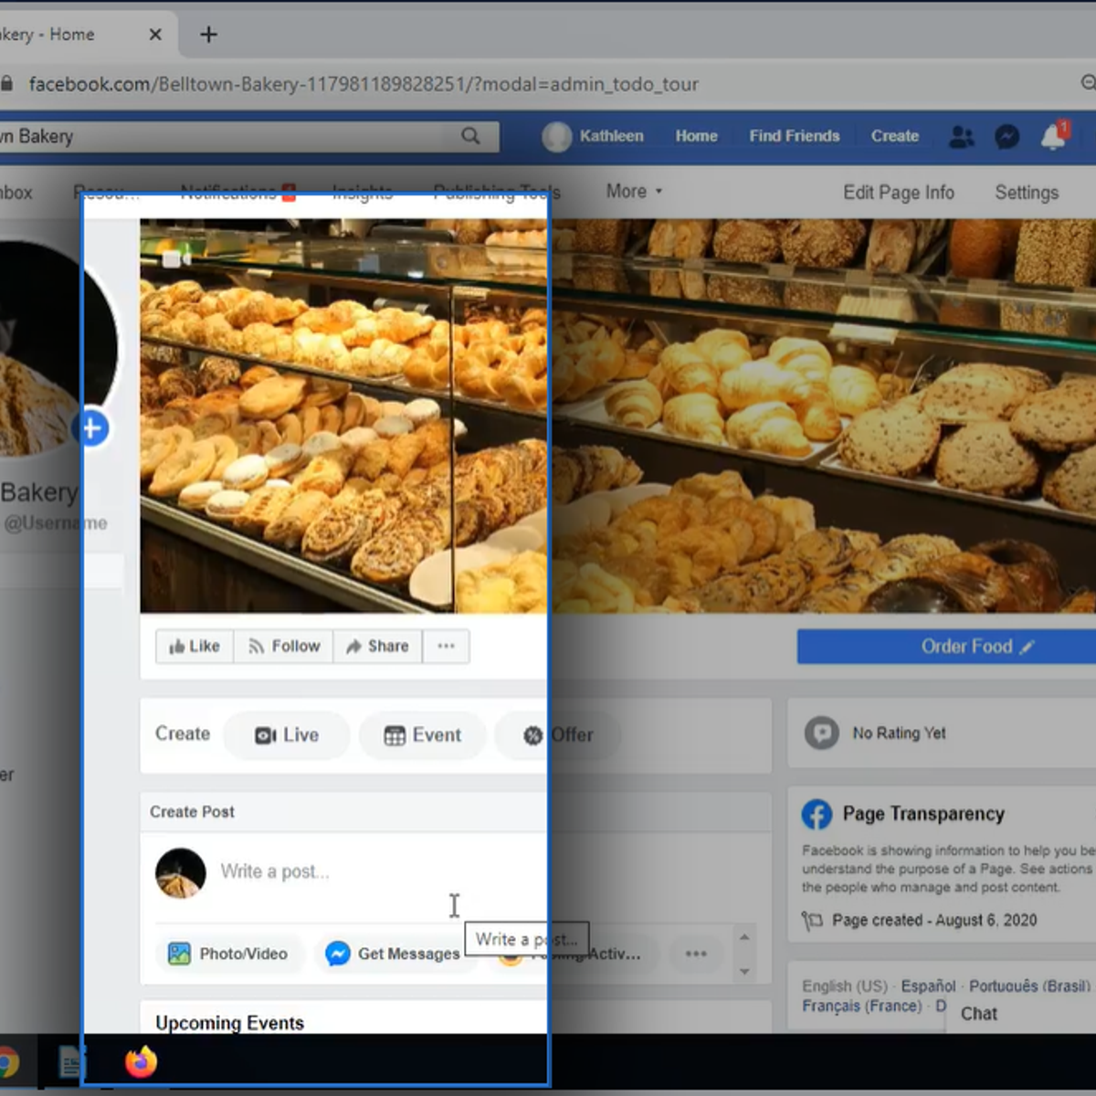The image size is (1096, 1096).
Task: Go to Facebook Home
Action: [697, 136]
